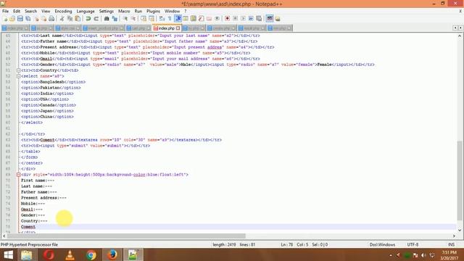Start macro recording with the red record icon
The height and width of the screenshot is (261, 464).
[227, 19]
